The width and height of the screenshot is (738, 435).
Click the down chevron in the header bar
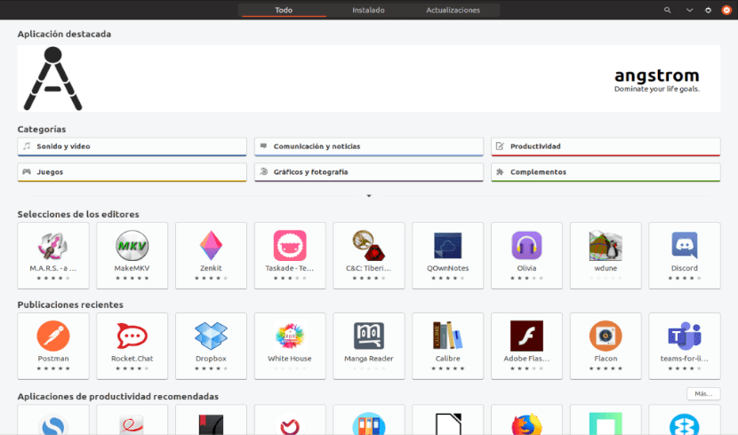click(689, 10)
